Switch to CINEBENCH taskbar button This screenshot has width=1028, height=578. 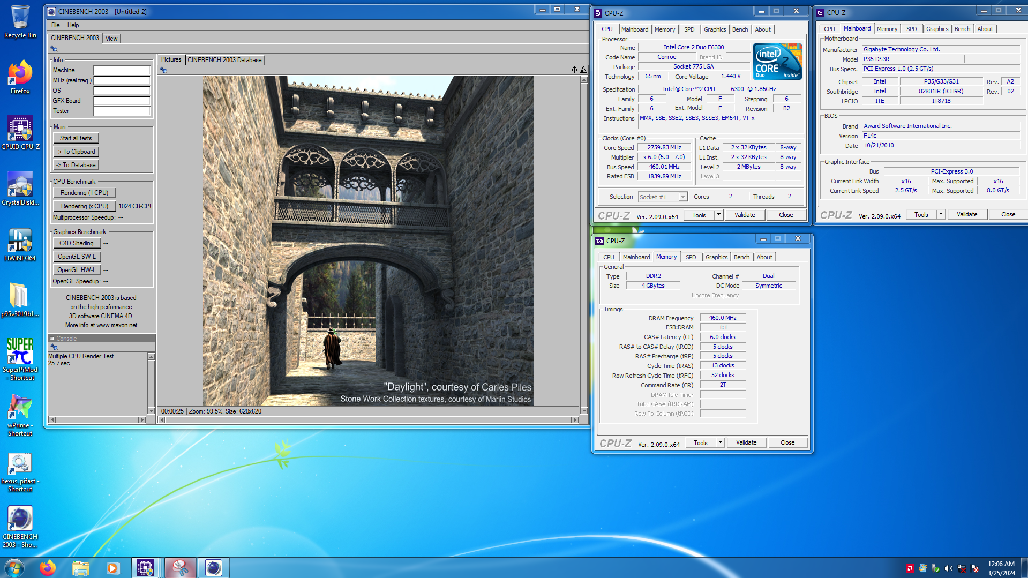213,568
